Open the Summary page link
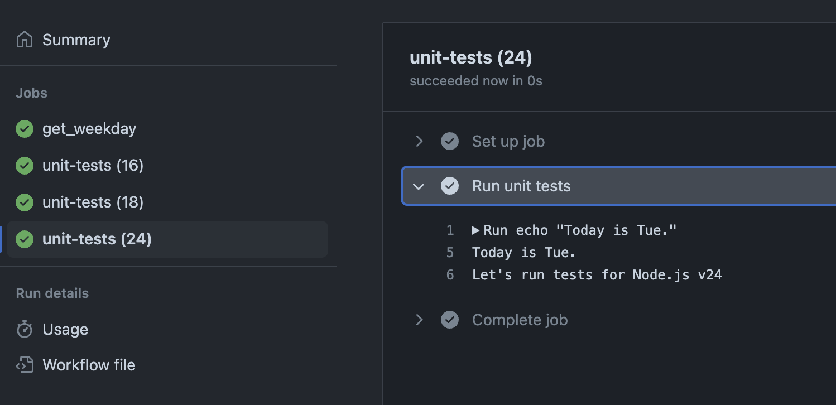Image resolution: width=836 pixels, height=405 pixels. [76, 40]
